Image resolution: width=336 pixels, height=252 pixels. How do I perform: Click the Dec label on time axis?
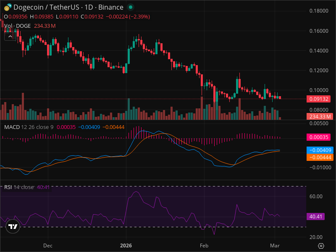[x=47, y=246]
